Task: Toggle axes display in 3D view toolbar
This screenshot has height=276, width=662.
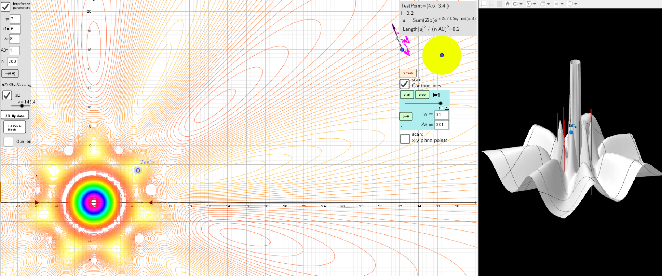Action: [483, 4]
